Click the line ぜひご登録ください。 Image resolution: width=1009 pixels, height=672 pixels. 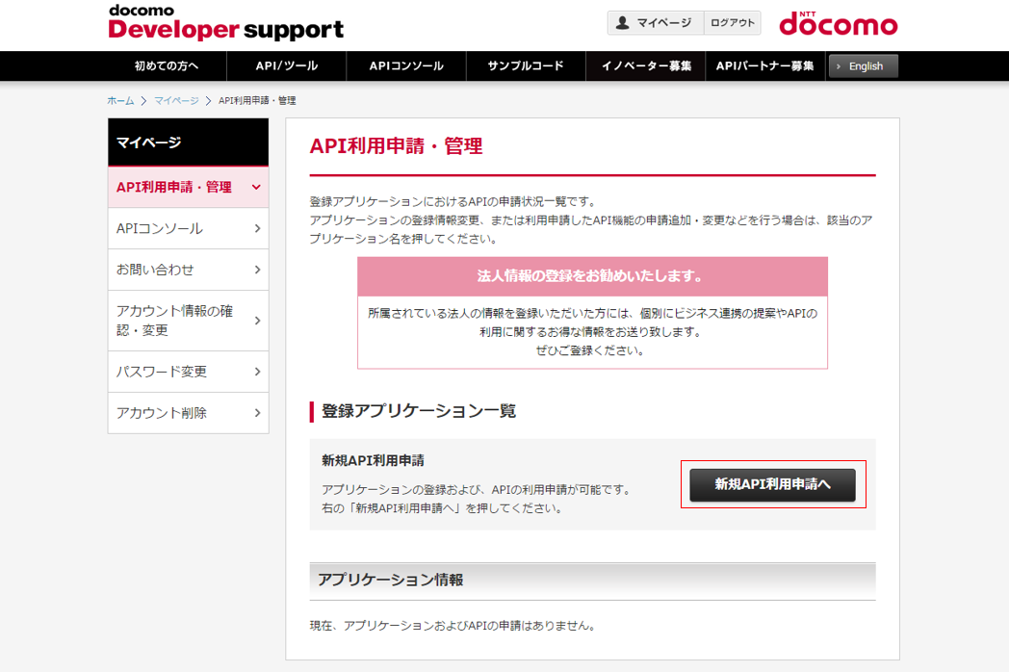[591, 350]
